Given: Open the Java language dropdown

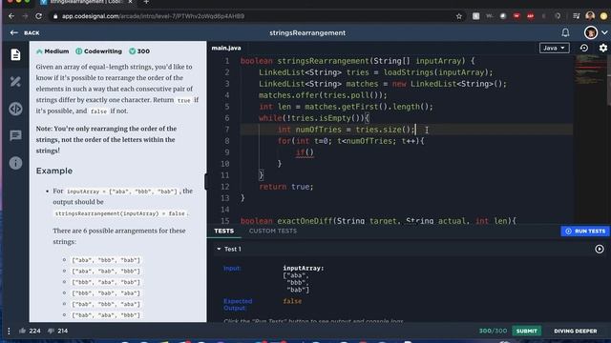Looking at the screenshot, I should coord(554,48).
